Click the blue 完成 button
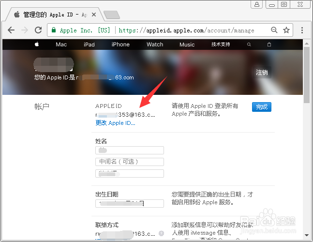313x242 pixels. pyautogui.click(x=262, y=107)
